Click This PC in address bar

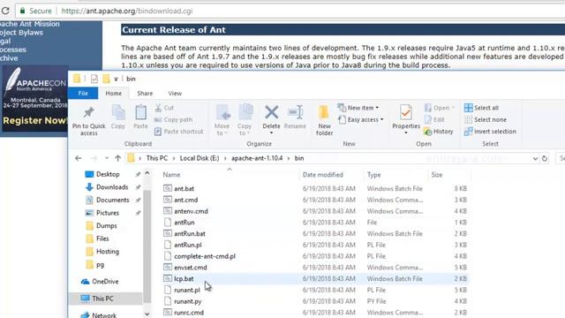tap(157, 158)
